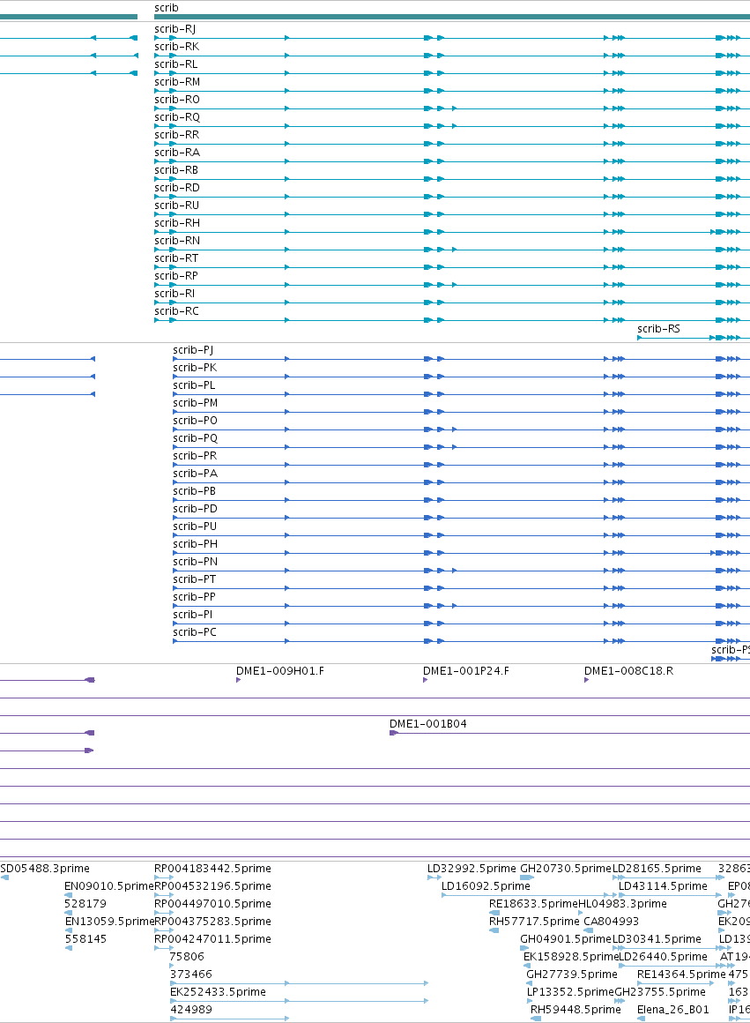Click transcript label scrib-RL
Image resolution: width=750 pixels, height=1023 pixels.
[176, 63]
